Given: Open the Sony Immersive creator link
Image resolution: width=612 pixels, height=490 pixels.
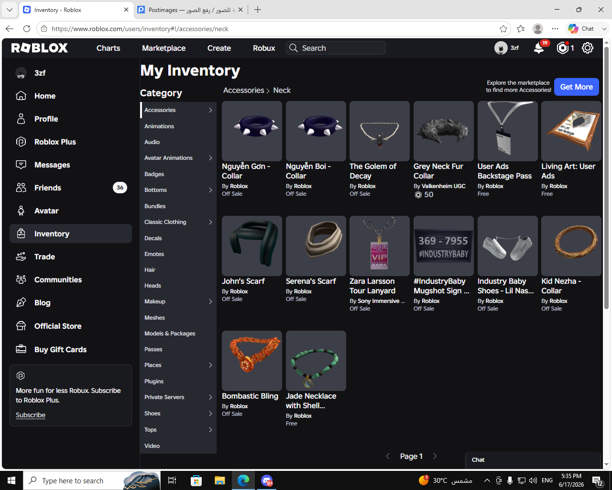Looking at the screenshot, I should click(x=381, y=301).
